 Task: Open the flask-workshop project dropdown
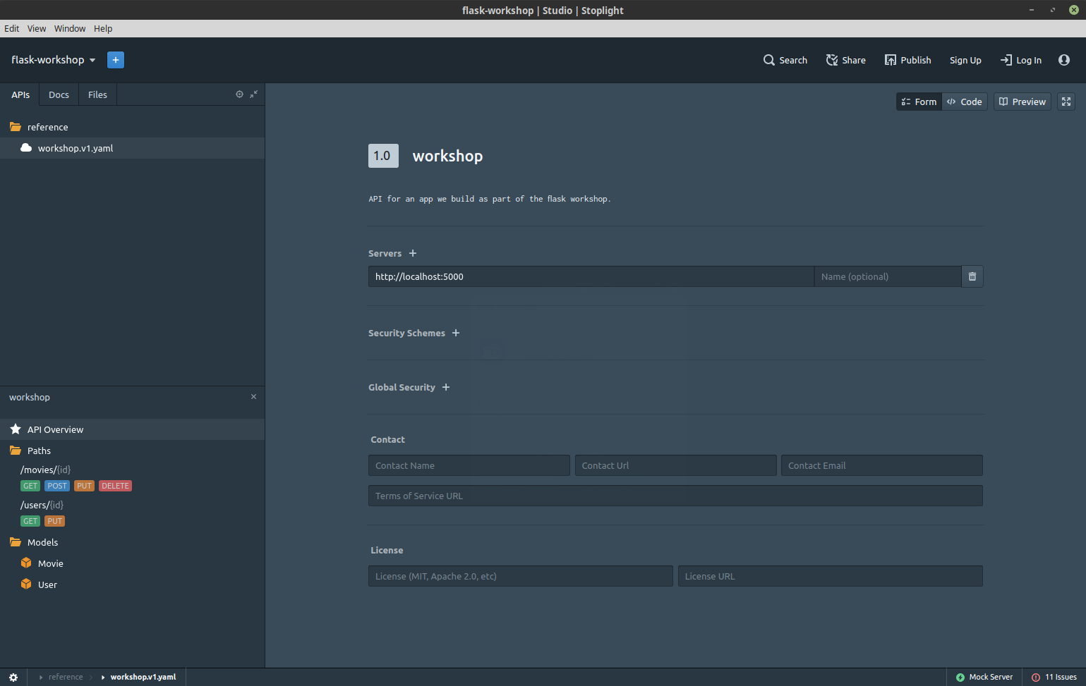(x=54, y=60)
